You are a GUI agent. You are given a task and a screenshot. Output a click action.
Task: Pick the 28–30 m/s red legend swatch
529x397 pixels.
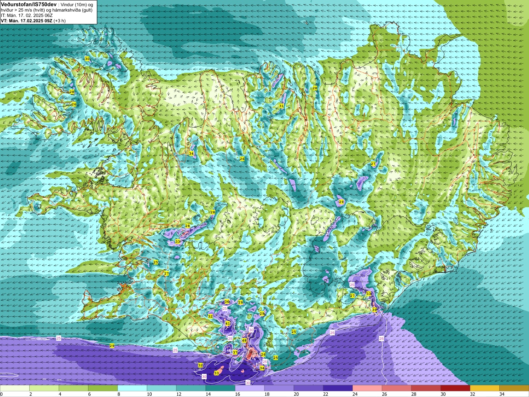point(426,388)
